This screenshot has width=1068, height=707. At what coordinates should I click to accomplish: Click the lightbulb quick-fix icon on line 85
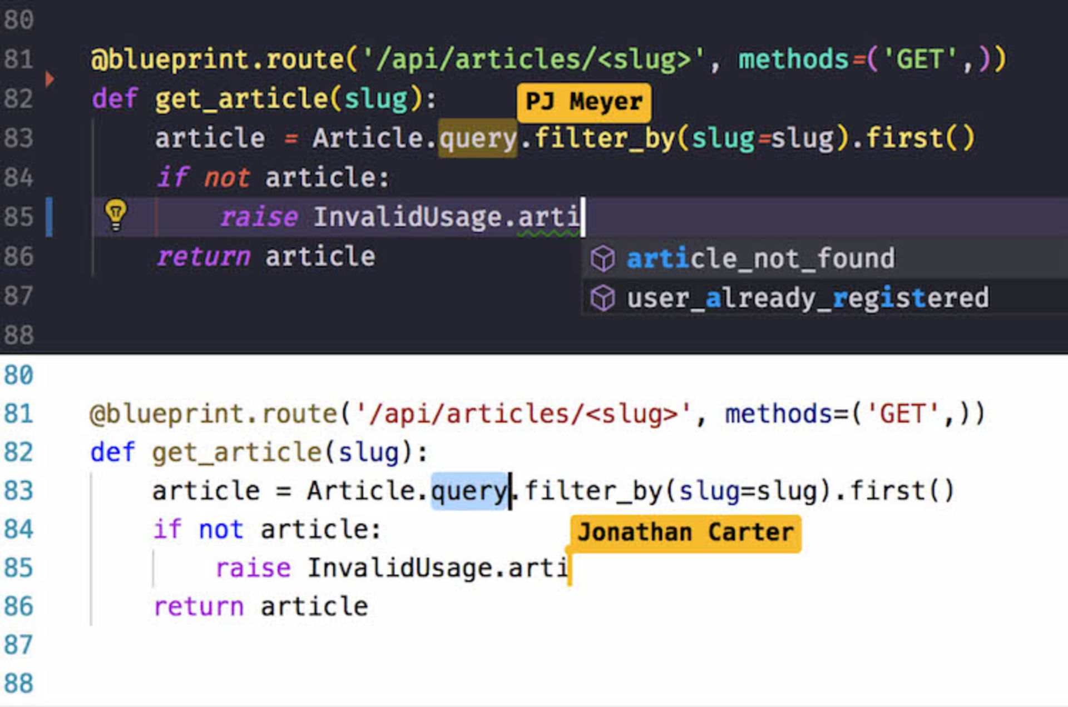point(116,215)
